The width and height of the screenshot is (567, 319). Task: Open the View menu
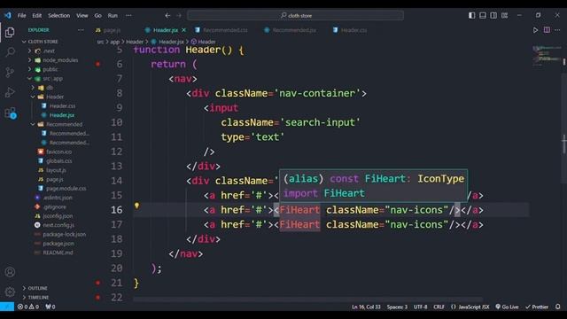point(82,16)
